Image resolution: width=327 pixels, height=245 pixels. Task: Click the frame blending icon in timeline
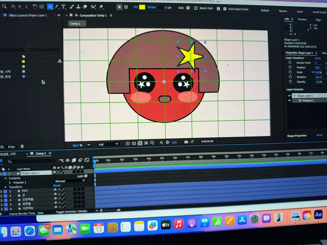pyautogui.click(x=74, y=160)
